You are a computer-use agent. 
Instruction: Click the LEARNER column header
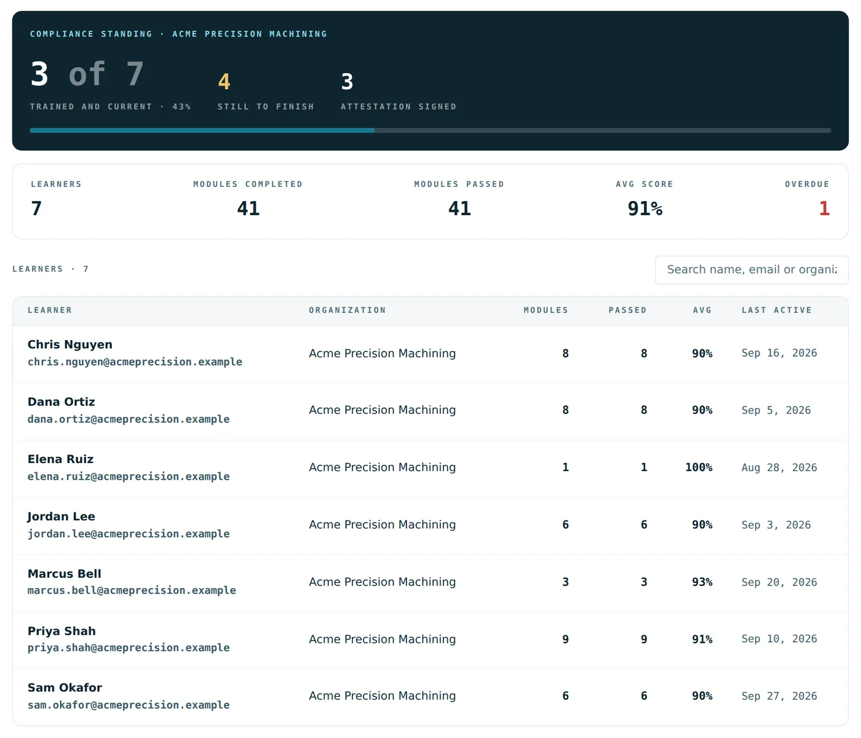coord(50,311)
